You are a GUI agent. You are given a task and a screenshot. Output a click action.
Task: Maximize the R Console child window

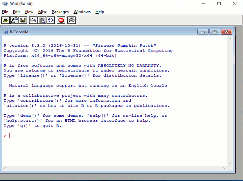click(215, 32)
